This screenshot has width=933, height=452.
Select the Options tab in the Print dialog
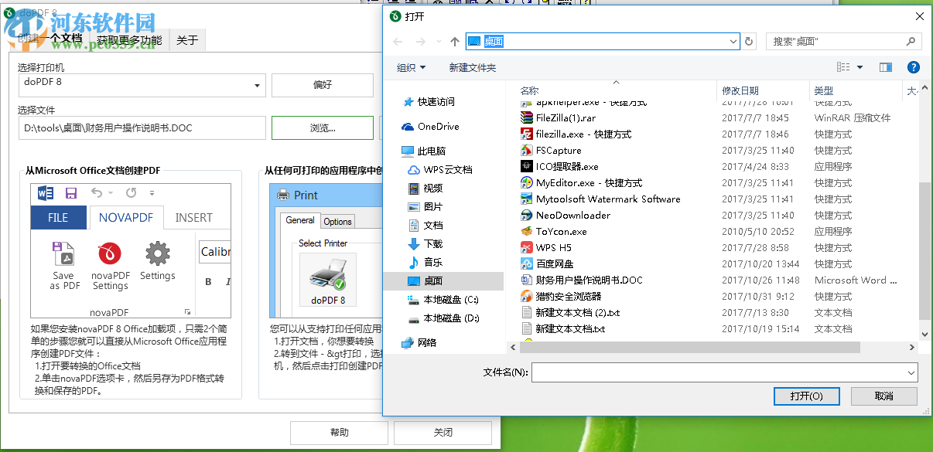tap(338, 220)
